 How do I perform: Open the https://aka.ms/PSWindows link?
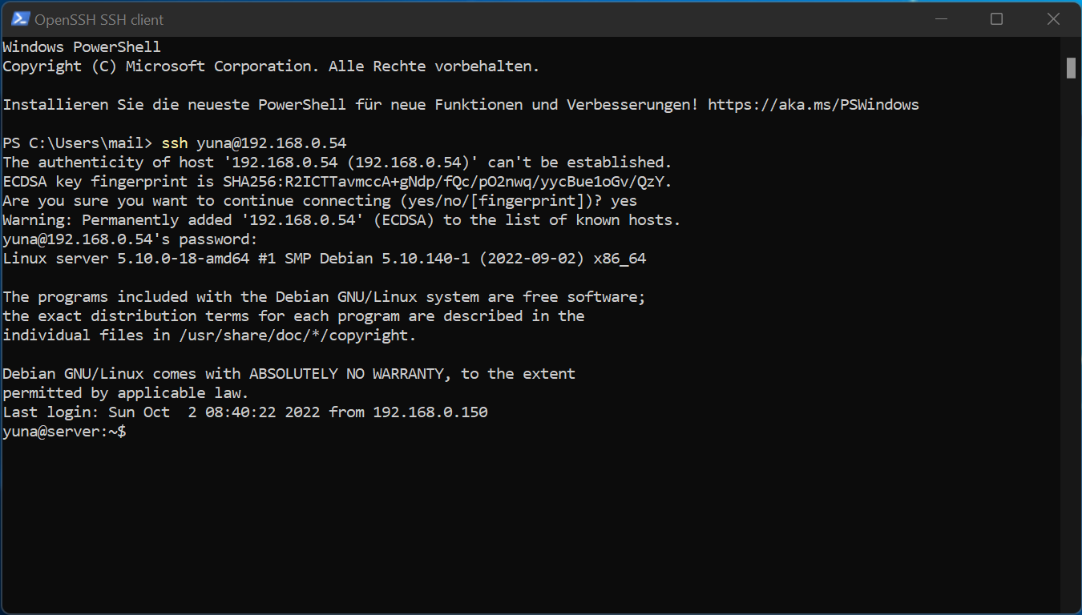pyautogui.click(x=813, y=105)
